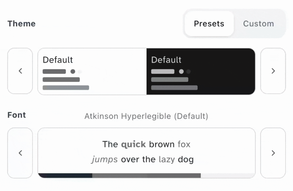Image resolution: width=293 pixels, height=191 pixels.
Task: Click the light dot in dark Default preview
Action: pos(181,71)
